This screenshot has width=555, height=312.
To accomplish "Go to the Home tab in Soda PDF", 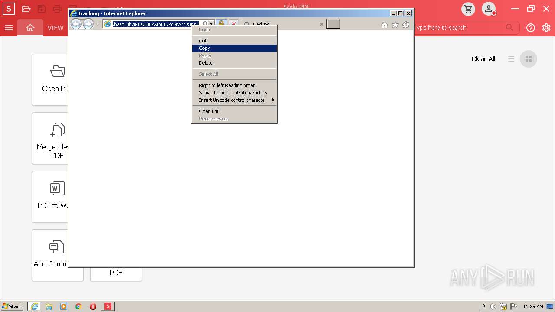I will [x=30, y=28].
